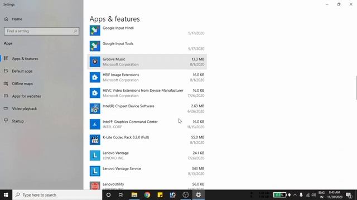Click the battery 63% indicator

pyautogui.click(x=279, y=195)
